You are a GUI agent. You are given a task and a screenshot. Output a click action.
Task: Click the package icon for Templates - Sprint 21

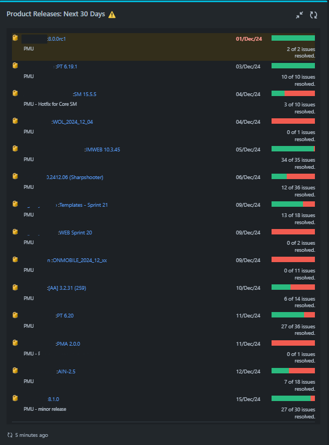point(15,204)
